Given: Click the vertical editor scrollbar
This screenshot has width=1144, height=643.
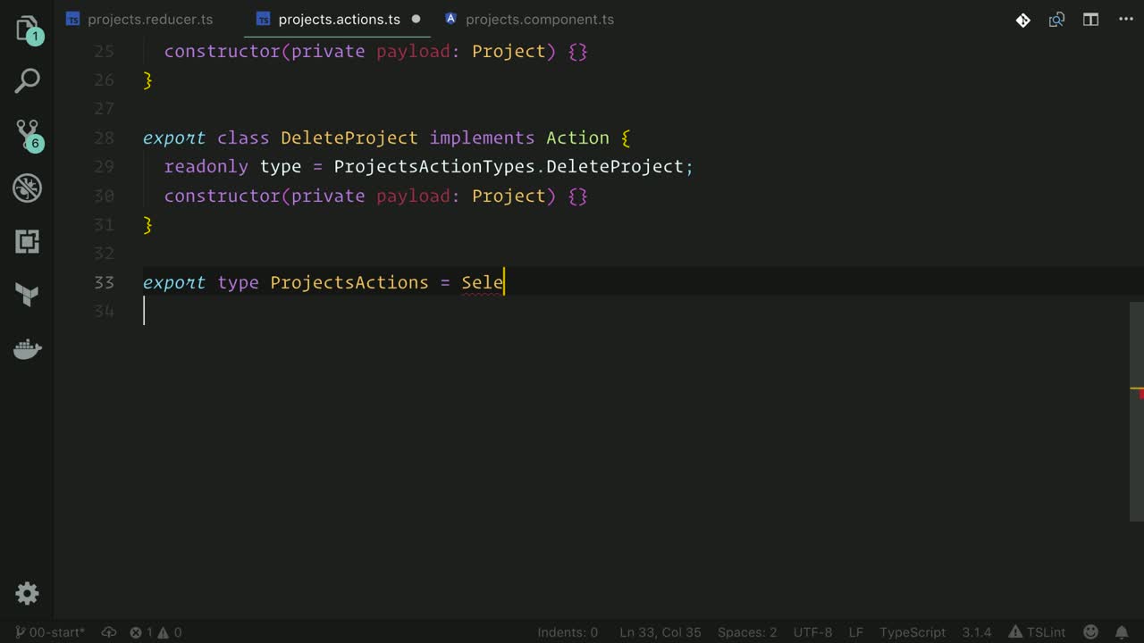Looking at the screenshot, I should (x=1137, y=411).
